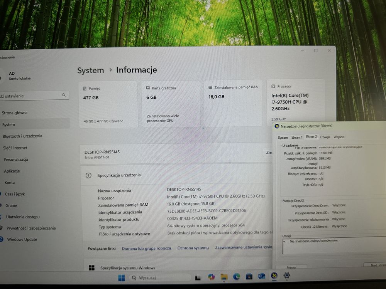Launch Copilot from the taskbar

click(x=211, y=277)
